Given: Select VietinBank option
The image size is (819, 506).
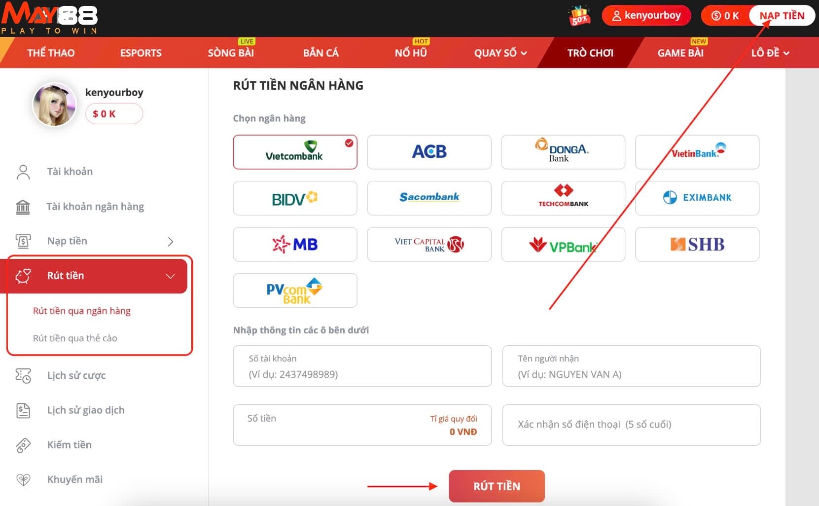Looking at the screenshot, I should click(x=697, y=152).
